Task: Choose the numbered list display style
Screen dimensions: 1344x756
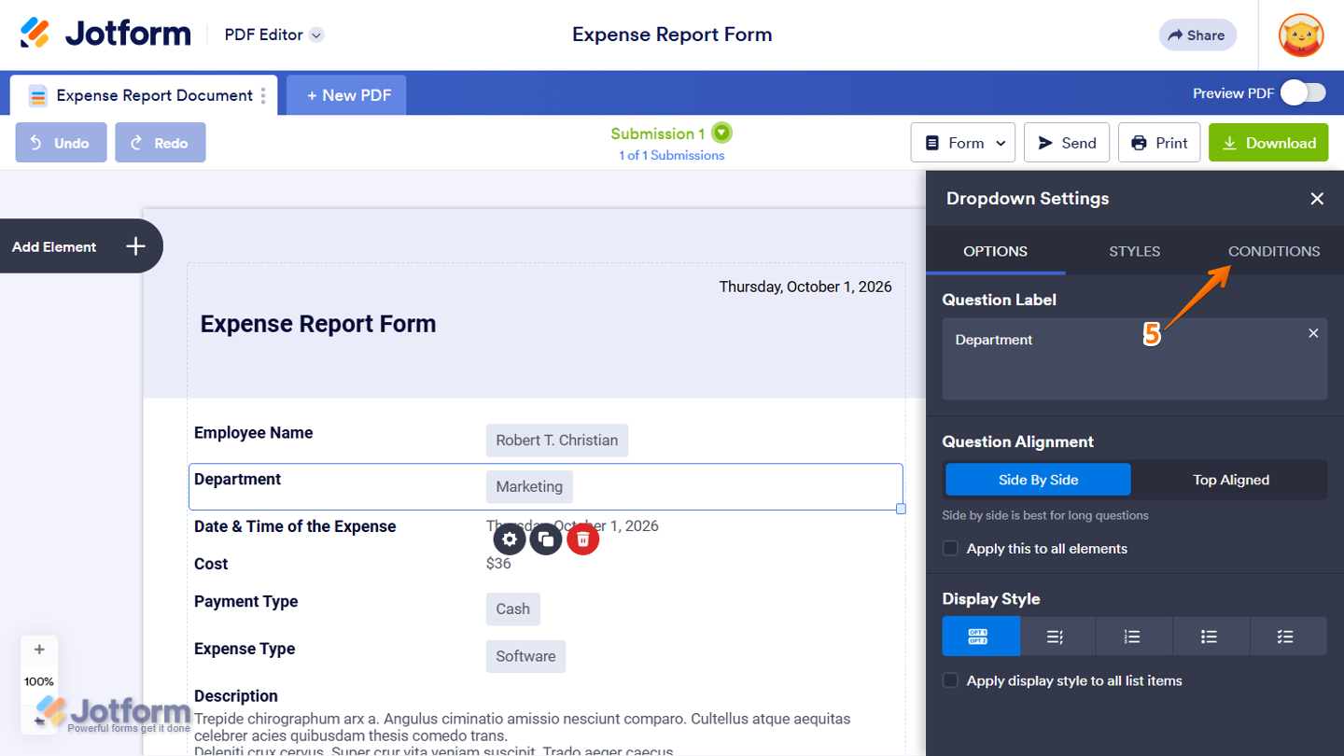Action: pyautogui.click(x=1134, y=637)
